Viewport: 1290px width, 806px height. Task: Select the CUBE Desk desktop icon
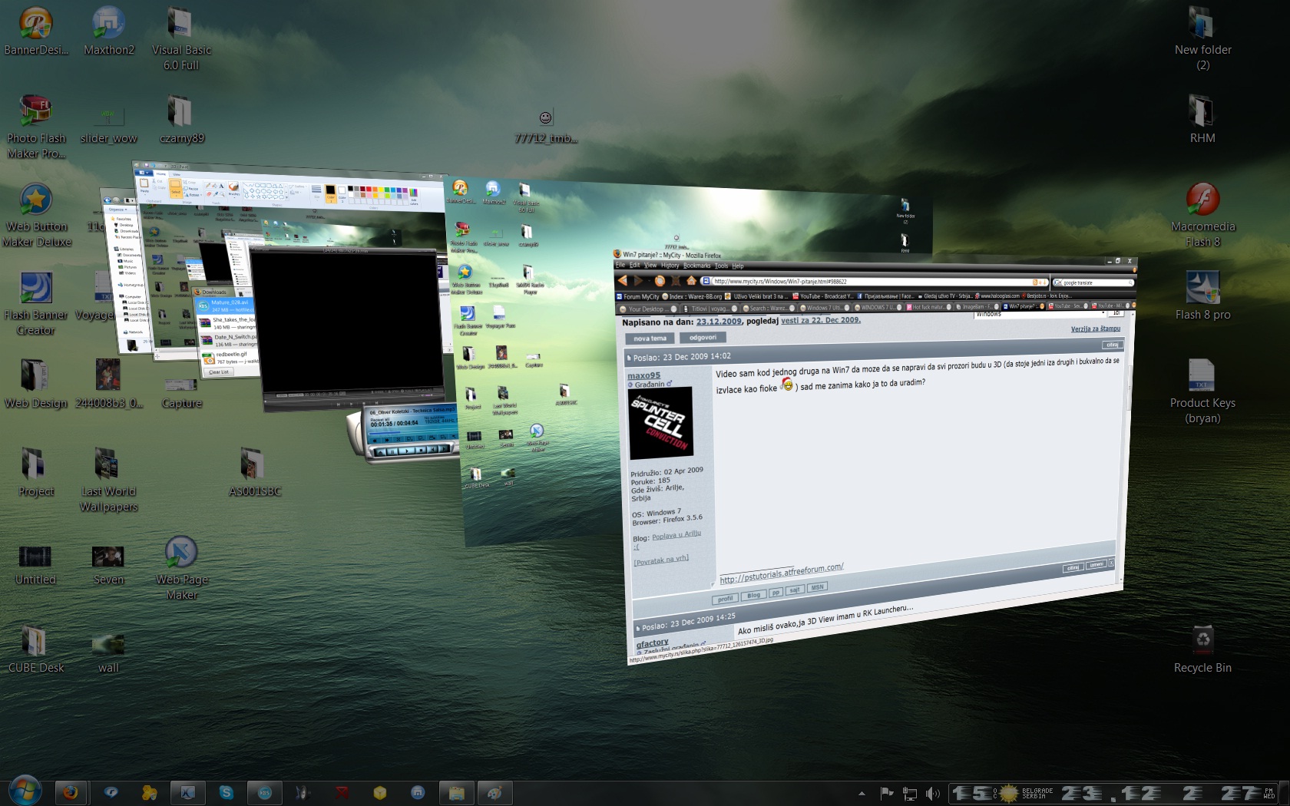tap(36, 649)
